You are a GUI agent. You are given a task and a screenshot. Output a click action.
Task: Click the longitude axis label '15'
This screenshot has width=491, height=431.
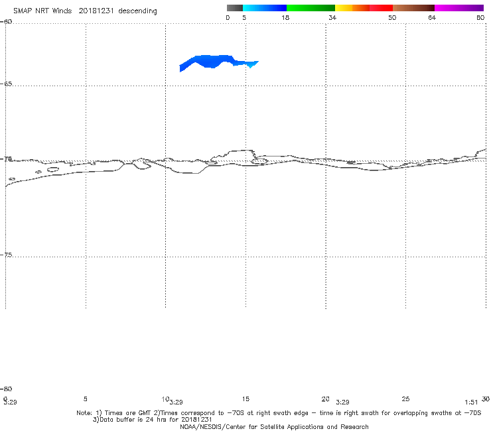[x=245, y=399]
